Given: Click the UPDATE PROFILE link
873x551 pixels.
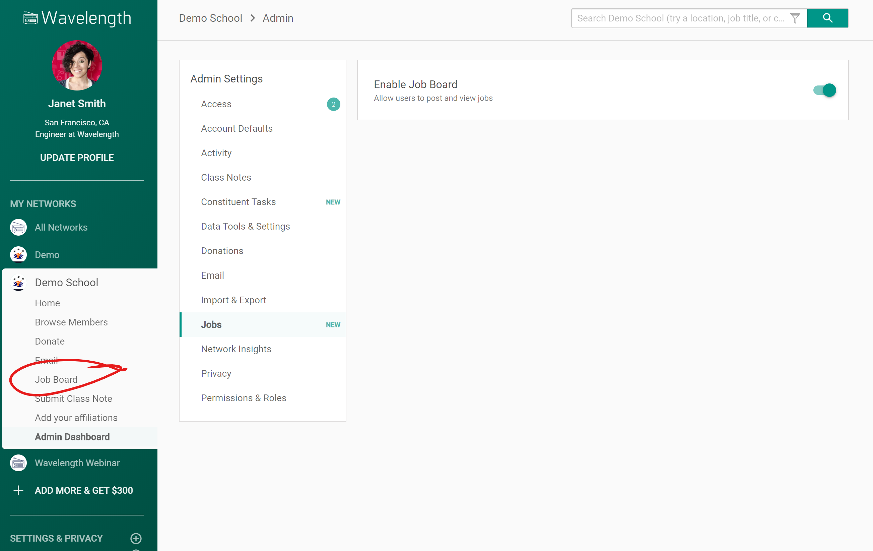Looking at the screenshot, I should pos(77,158).
